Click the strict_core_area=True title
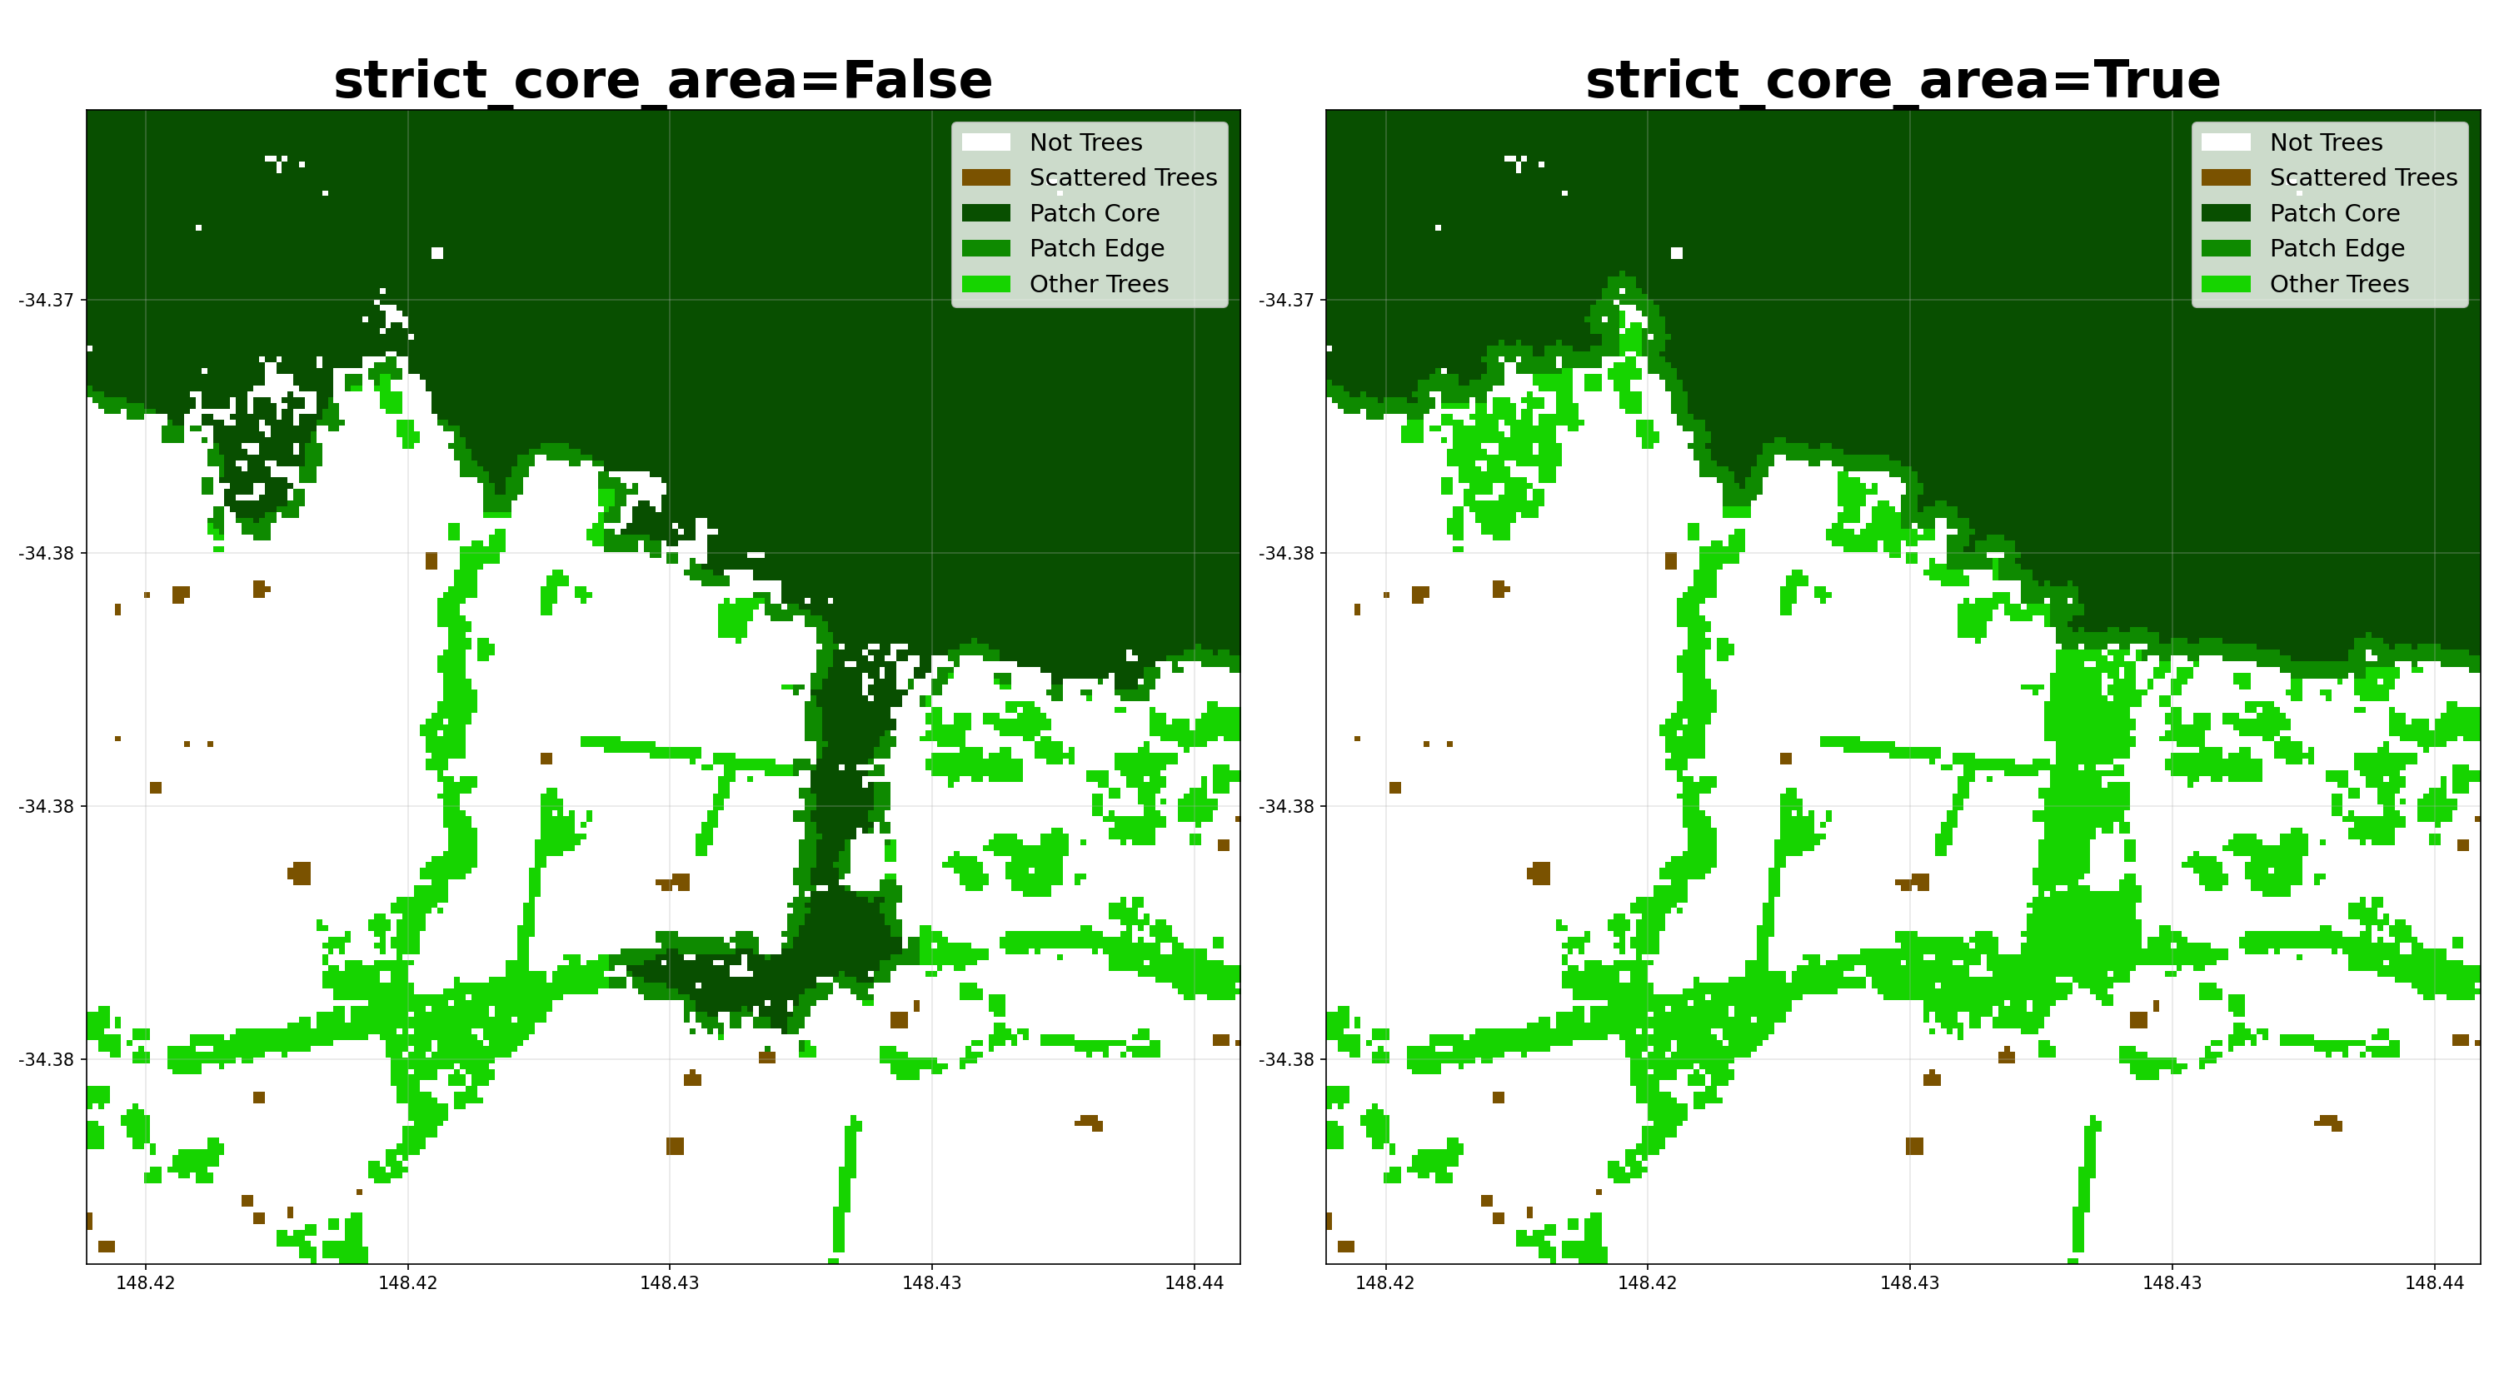The height and width of the screenshot is (1374, 2499). tap(1903, 79)
